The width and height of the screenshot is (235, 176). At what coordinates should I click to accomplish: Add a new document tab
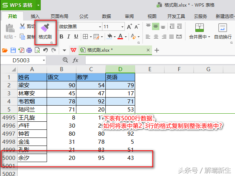(157, 50)
